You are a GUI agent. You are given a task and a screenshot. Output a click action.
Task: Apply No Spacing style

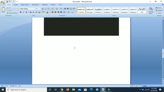point(90,10)
